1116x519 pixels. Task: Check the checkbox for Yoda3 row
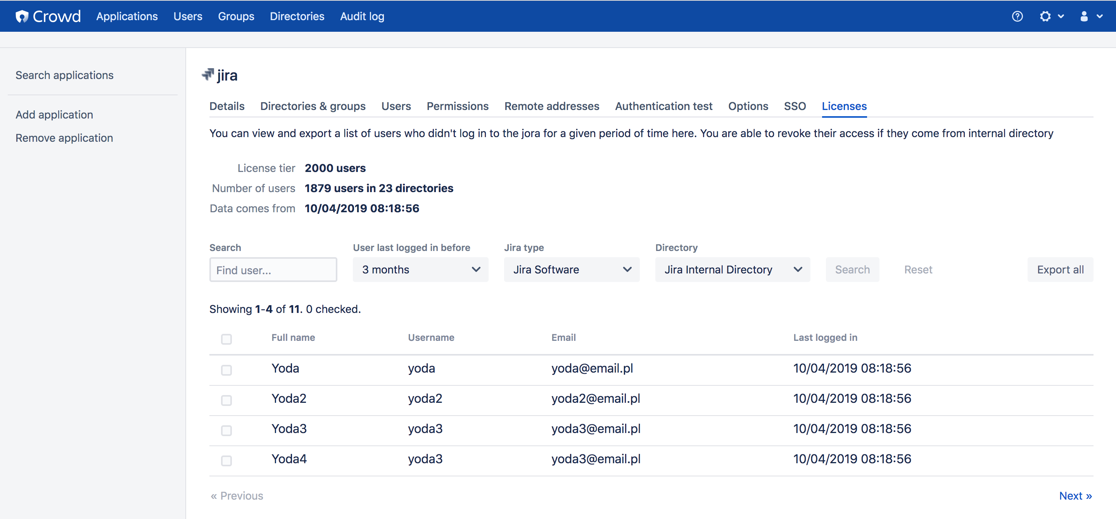[226, 430]
